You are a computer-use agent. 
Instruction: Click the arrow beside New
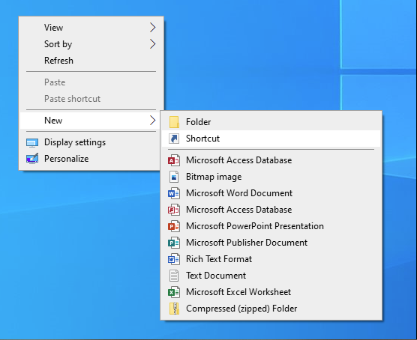point(152,121)
